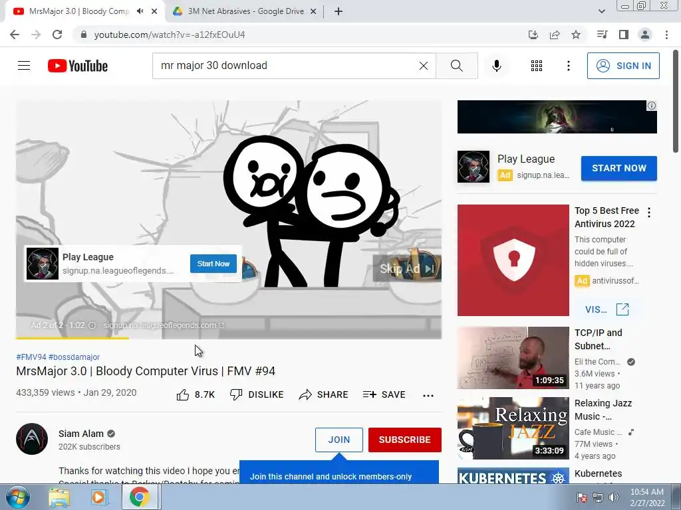The image size is (681, 510).
Task: Mute the MrsMajor 3.0 tab audio icon
Action: click(x=140, y=11)
